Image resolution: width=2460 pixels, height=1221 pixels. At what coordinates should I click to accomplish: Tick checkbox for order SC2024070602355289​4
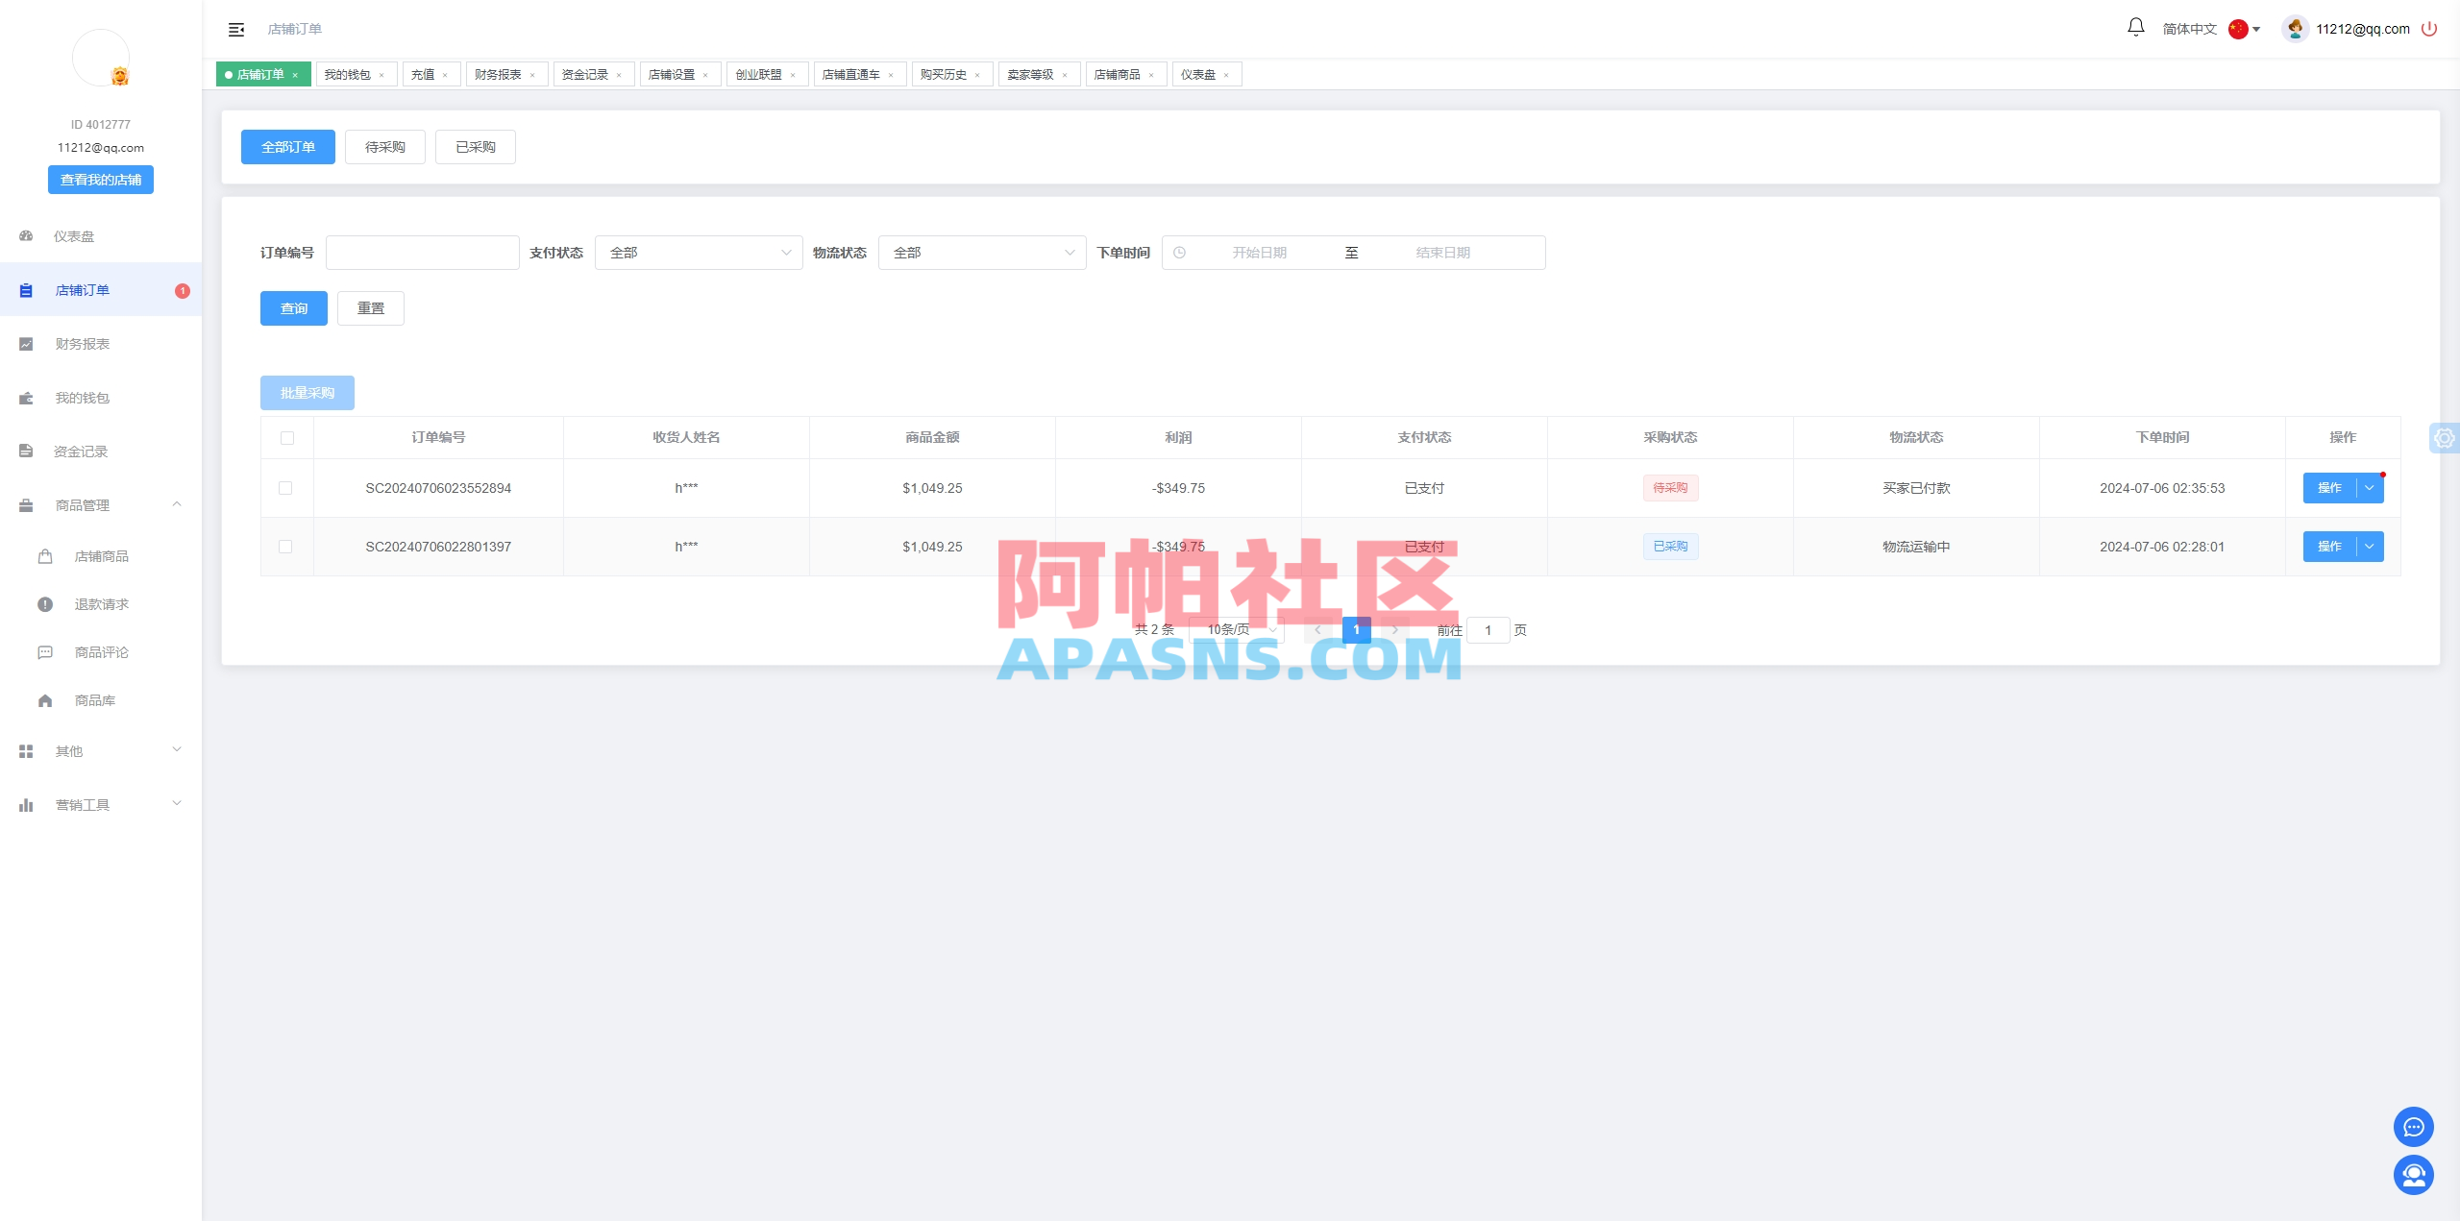(285, 488)
